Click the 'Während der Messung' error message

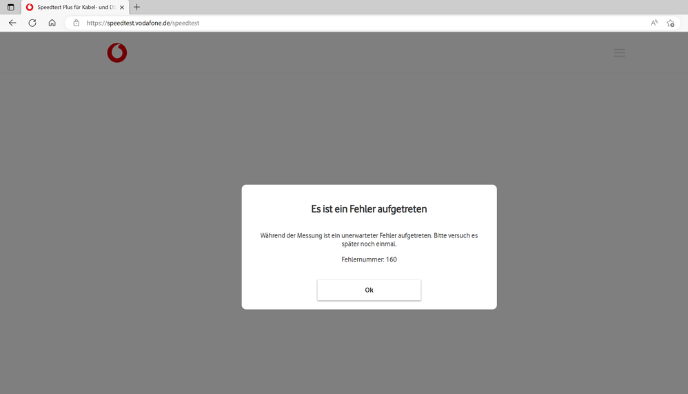point(369,239)
